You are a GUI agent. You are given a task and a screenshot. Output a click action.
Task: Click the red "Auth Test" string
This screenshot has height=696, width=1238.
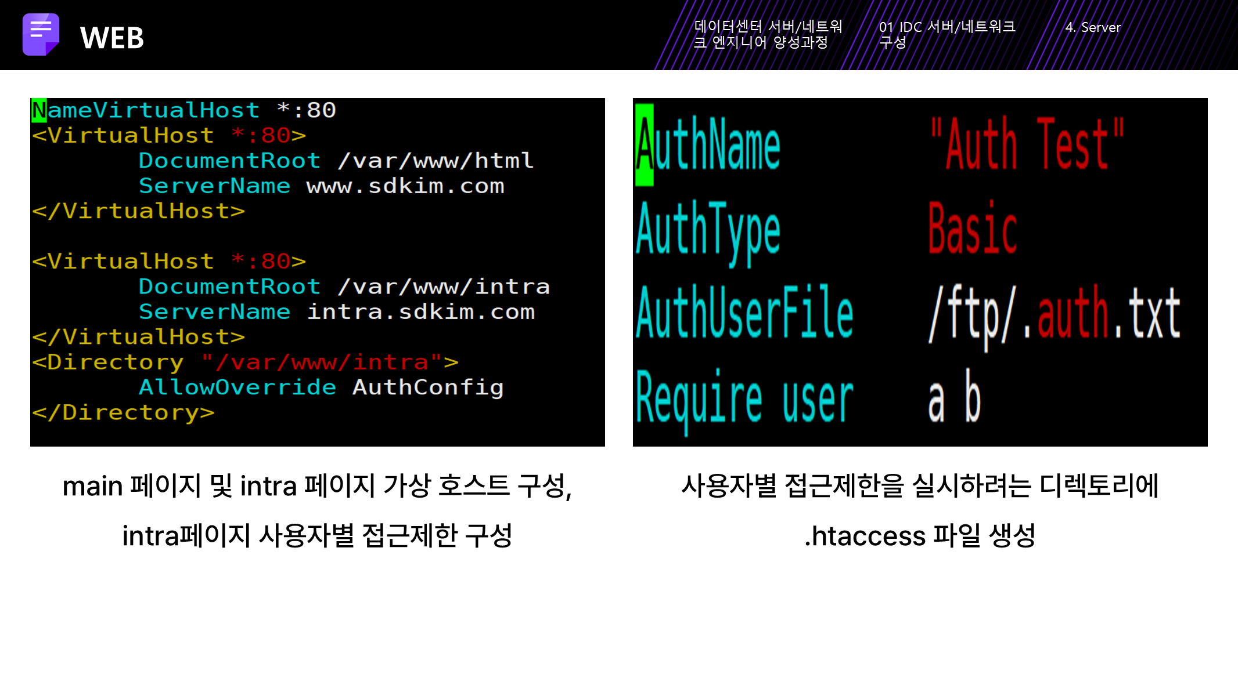pos(1027,144)
